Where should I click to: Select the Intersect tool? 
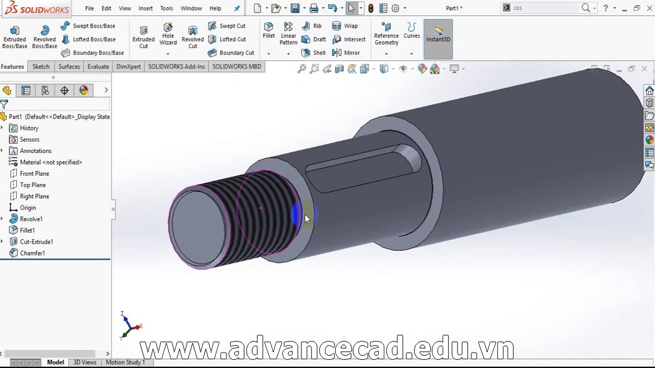point(349,39)
